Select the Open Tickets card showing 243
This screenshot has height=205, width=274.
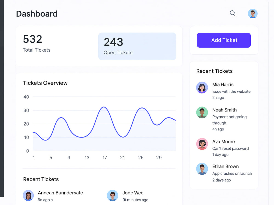pos(137,46)
